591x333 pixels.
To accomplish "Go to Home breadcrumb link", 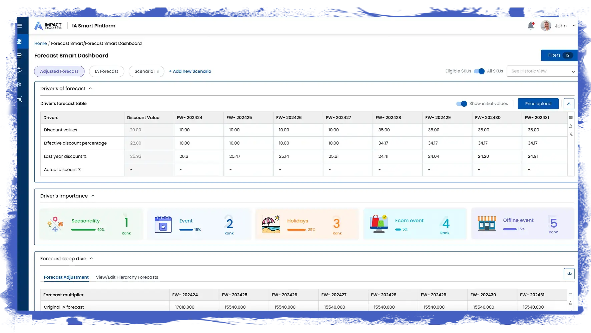I will (x=41, y=43).
